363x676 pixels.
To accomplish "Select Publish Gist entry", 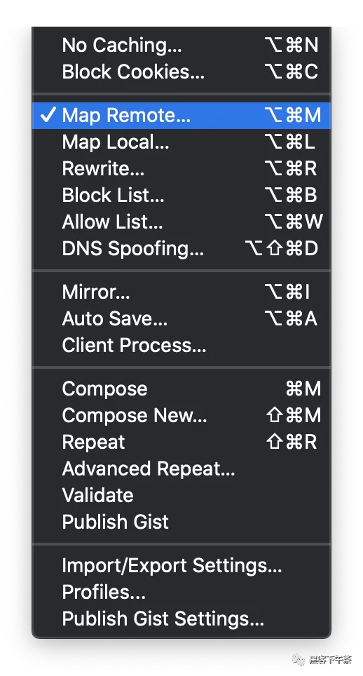I will point(181,522).
